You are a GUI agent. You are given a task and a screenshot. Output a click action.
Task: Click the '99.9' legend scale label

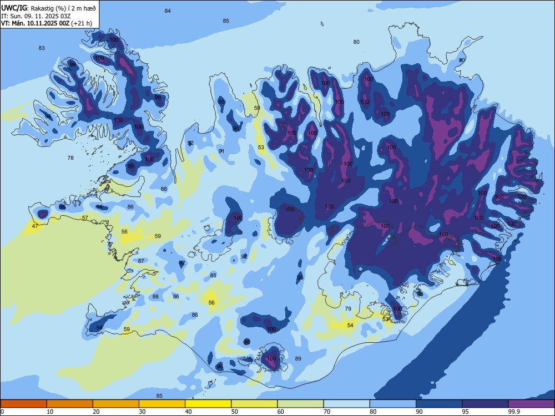(x=514, y=412)
